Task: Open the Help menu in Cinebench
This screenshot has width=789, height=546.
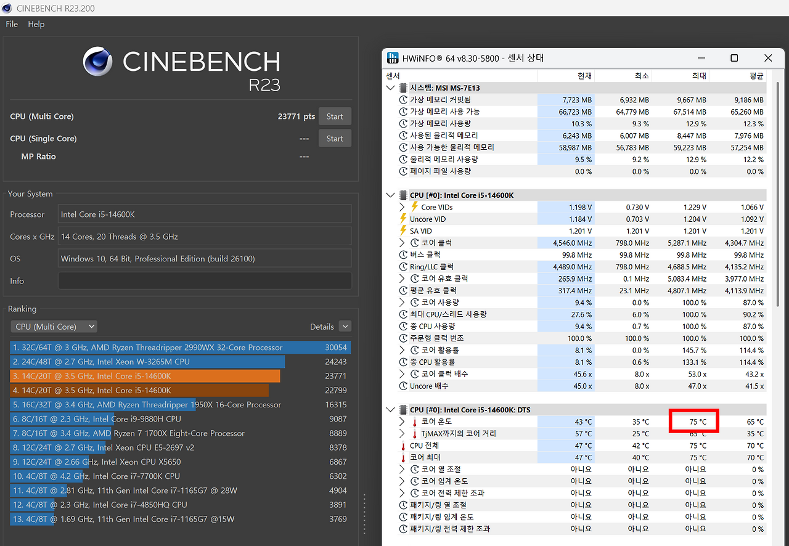Action: 36,24
